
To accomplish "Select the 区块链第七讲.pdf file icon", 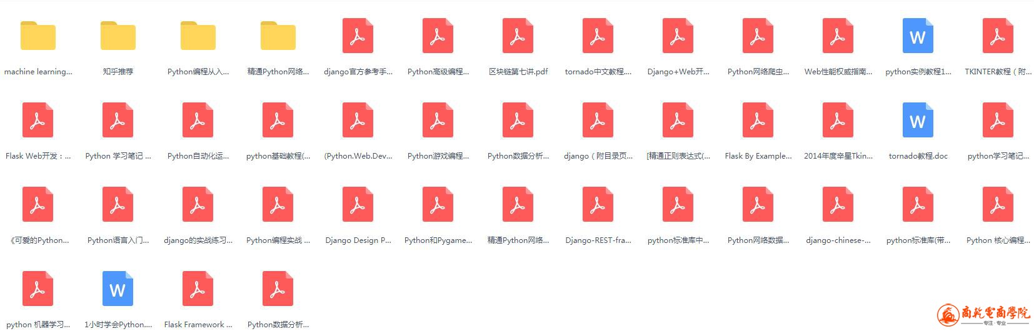I will (x=518, y=36).
